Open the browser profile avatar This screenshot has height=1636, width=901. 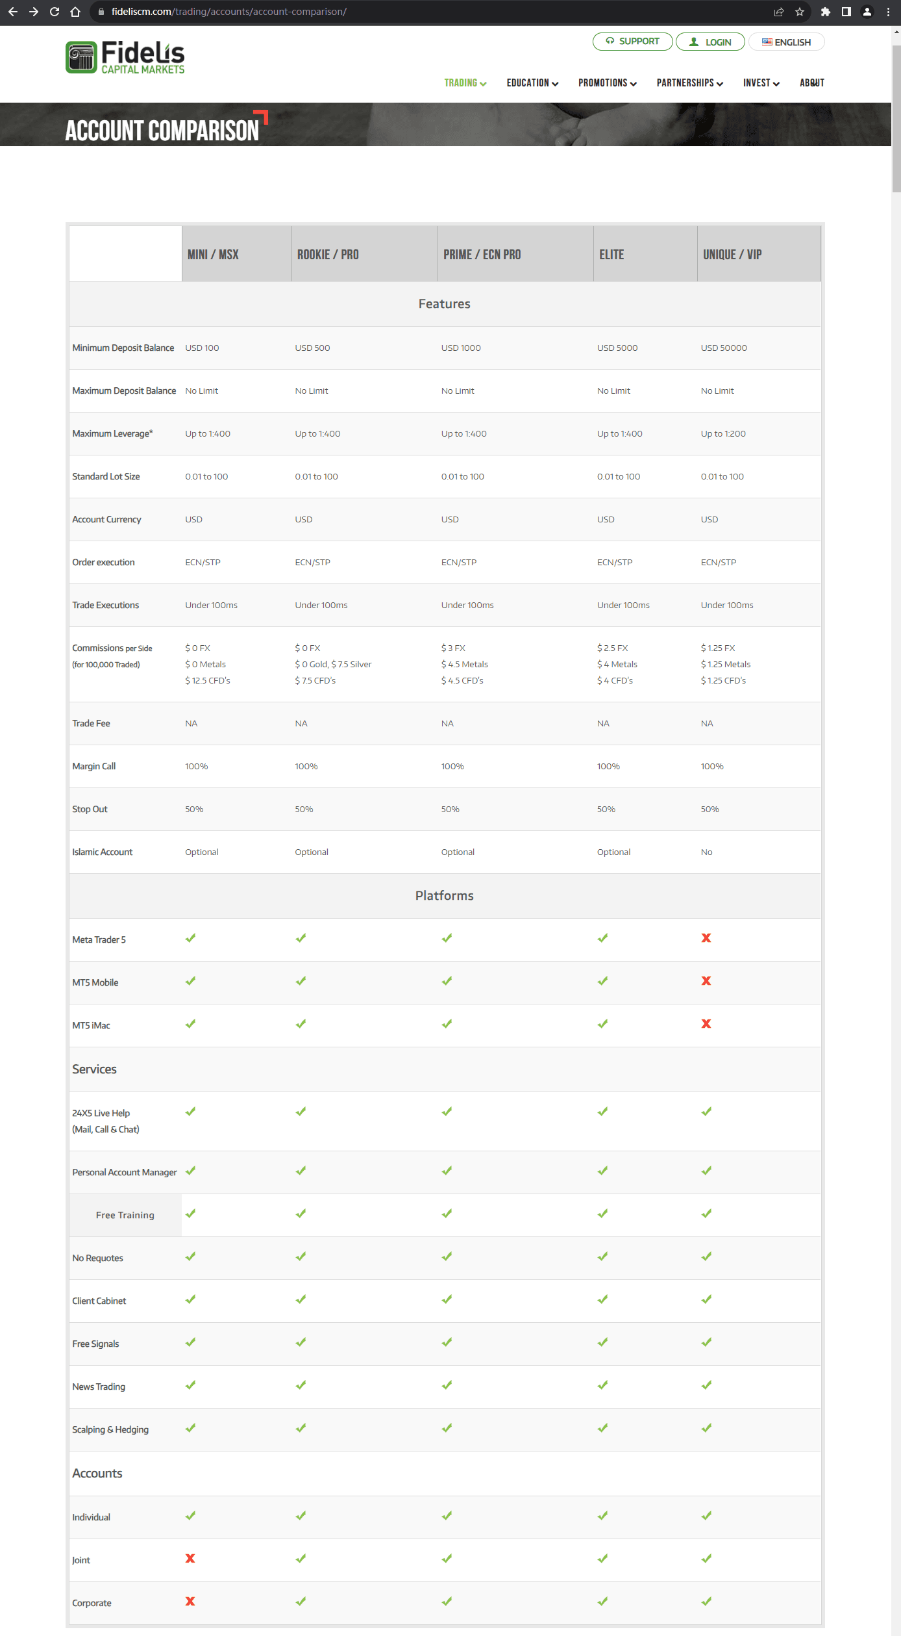[867, 12]
